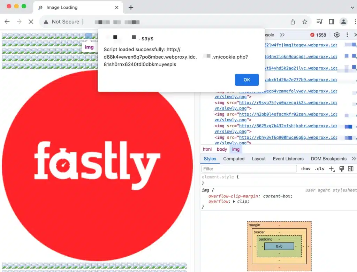Image resolution: width=357 pixels, height=272 pixels.
Task: Expand more Styles pane tabs chevron
Action: (354, 159)
